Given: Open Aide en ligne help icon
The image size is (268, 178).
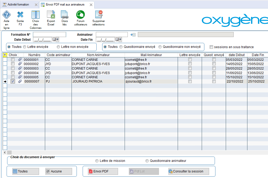Looking at the screenshot, I should [x=7, y=15].
